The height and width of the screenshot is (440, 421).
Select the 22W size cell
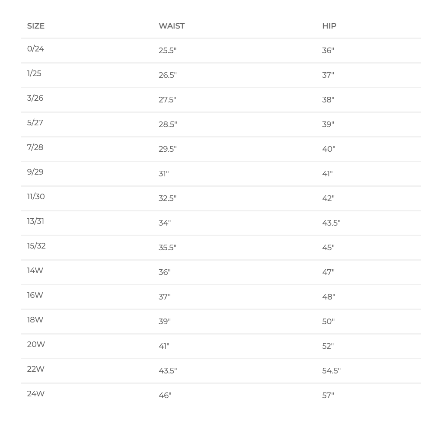click(35, 369)
